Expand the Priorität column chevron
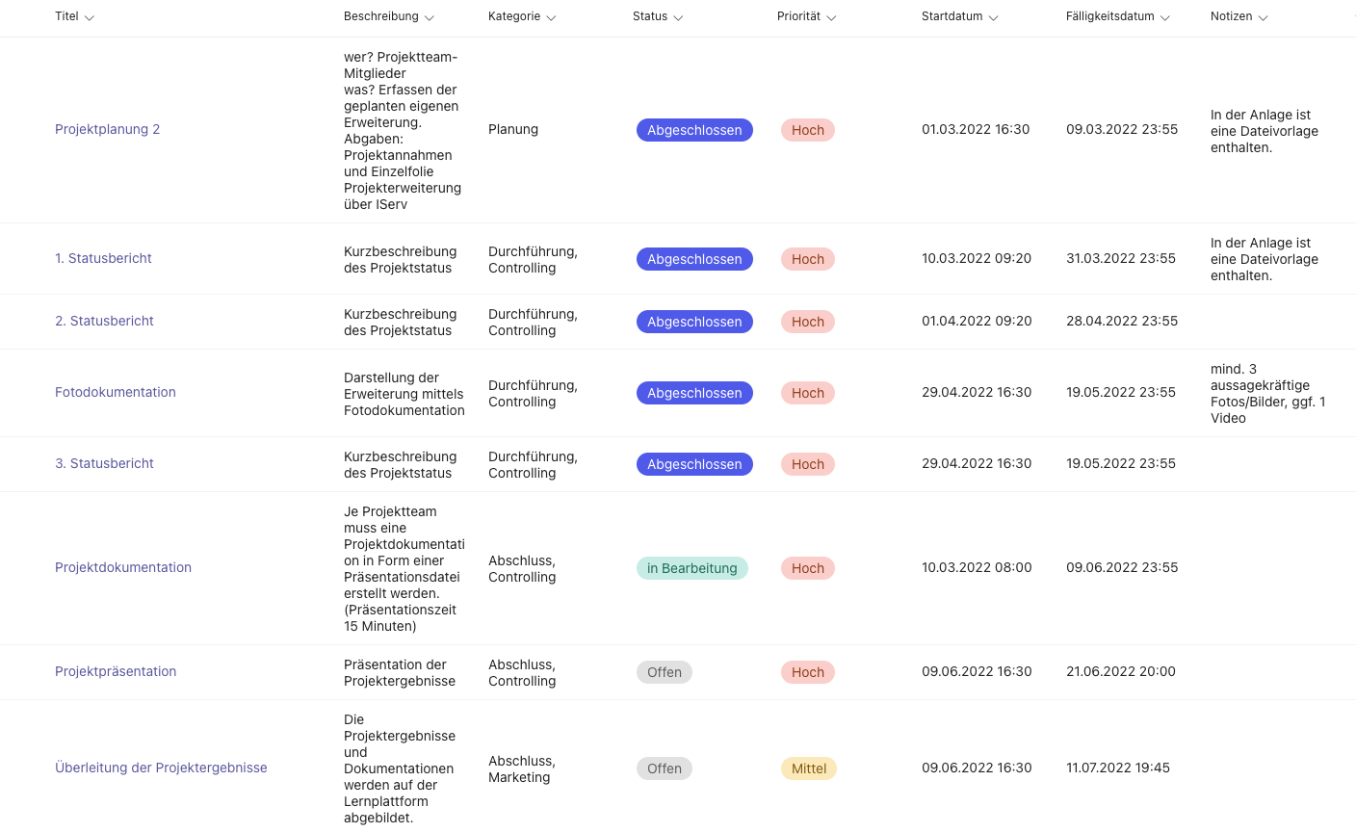The width and height of the screenshot is (1356, 833). click(831, 17)
